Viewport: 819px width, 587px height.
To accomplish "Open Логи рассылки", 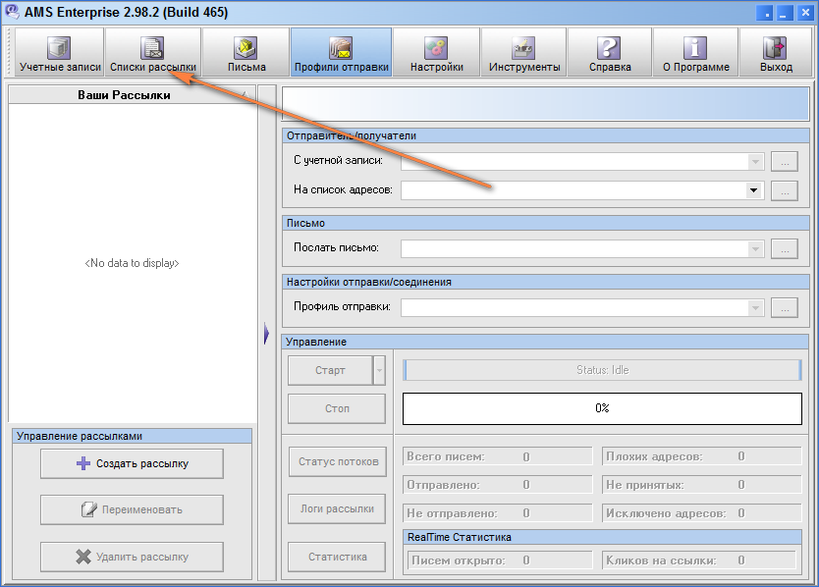I will click(x=337, y=508).
